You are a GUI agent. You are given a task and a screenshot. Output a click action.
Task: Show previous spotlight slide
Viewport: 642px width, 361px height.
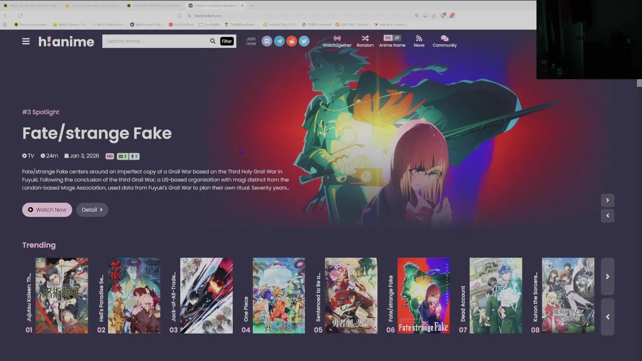coord(607,216)
